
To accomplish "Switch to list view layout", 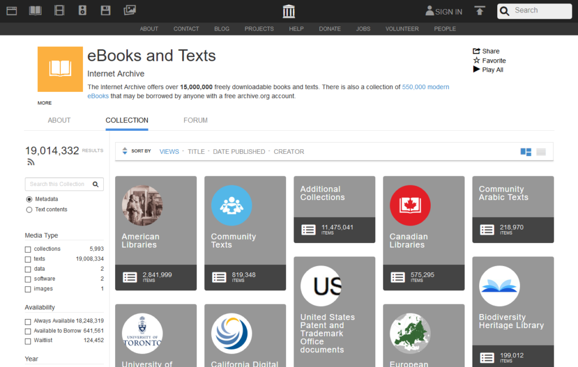I will (541, 152).
